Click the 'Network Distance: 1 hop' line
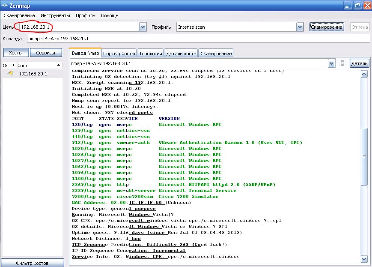 point(106,238)
